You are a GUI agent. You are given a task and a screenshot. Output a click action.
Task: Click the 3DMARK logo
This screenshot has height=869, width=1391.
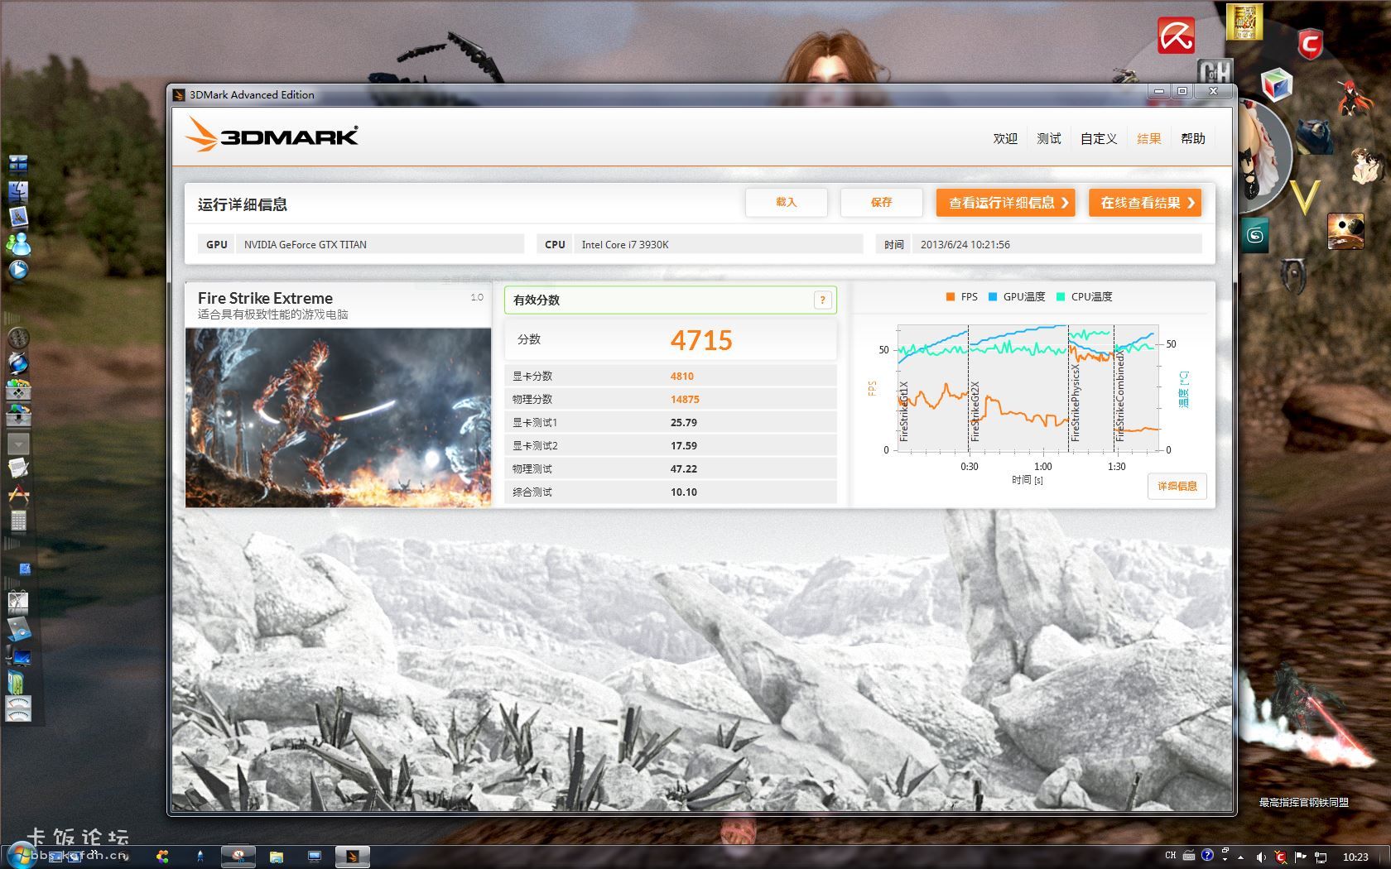click(272, 135)
